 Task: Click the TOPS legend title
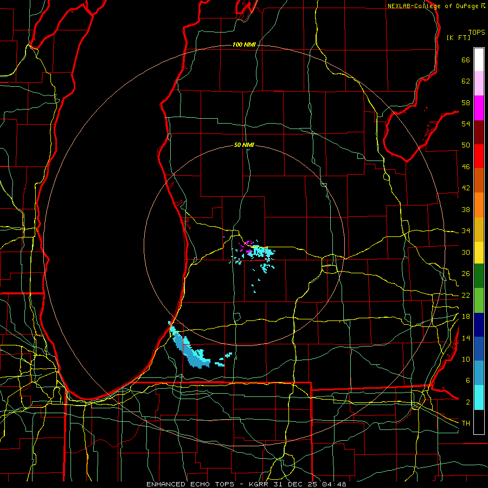click(477, 33)
